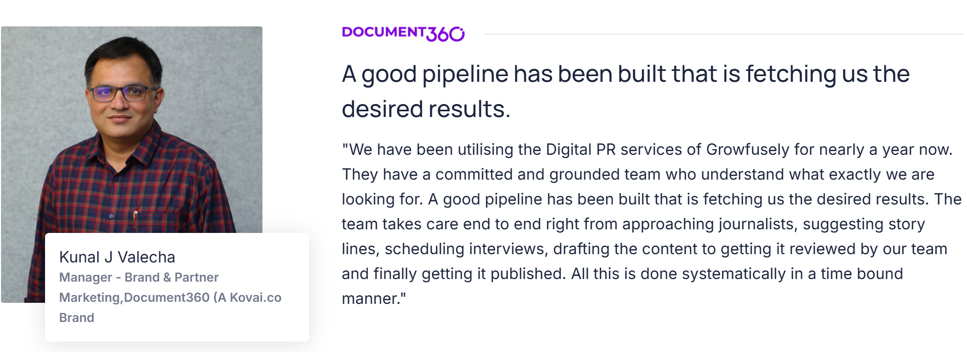
Task: Click the 'Manager - Brand & Partner' line
Action: point(139,277)
